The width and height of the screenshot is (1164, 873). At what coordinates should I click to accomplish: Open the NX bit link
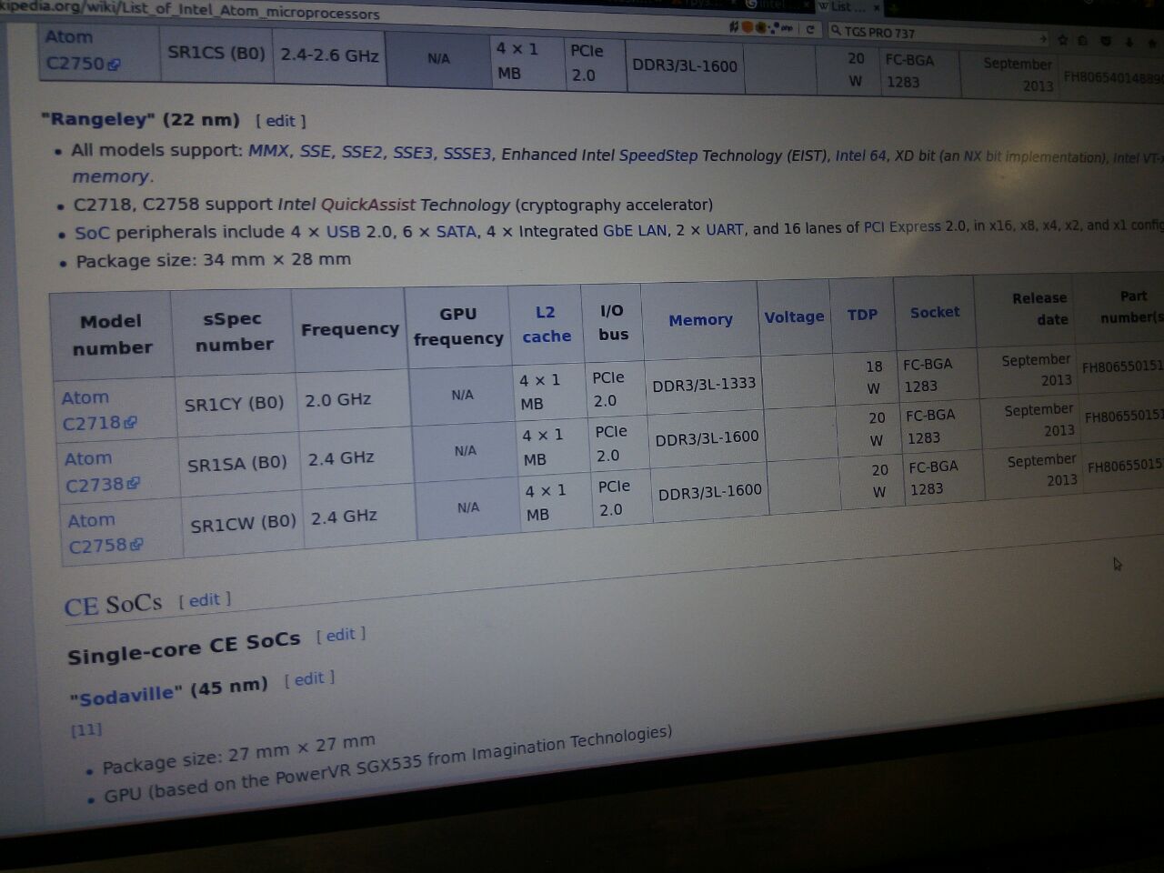pyautogui.click(x=981, y=156)
